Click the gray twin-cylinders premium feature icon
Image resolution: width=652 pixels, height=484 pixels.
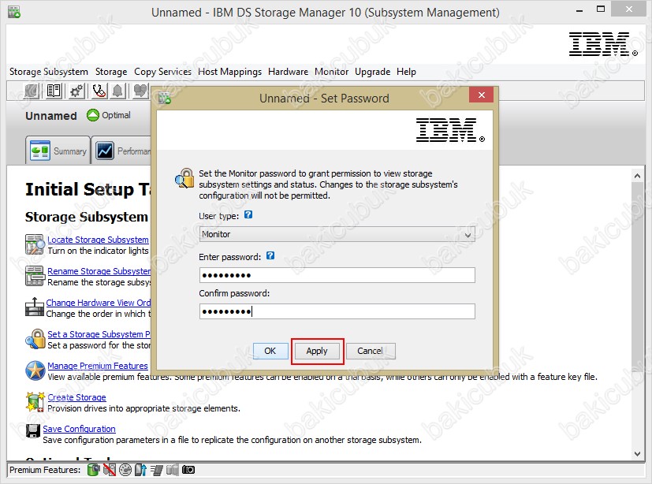172,470
